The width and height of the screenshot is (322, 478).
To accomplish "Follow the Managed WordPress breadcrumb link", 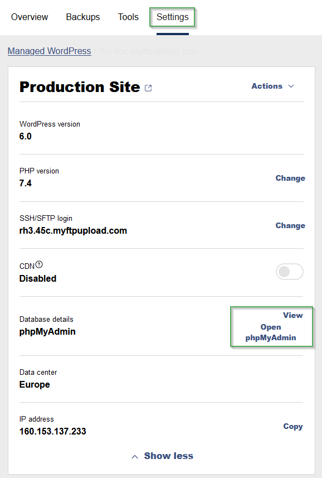I will (x=50, y=51).
